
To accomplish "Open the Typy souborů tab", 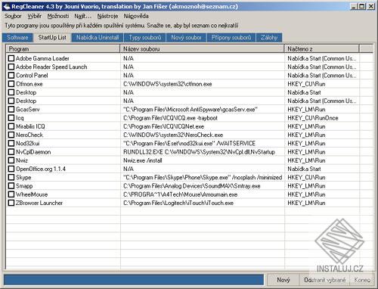I will tap(145, 38).
